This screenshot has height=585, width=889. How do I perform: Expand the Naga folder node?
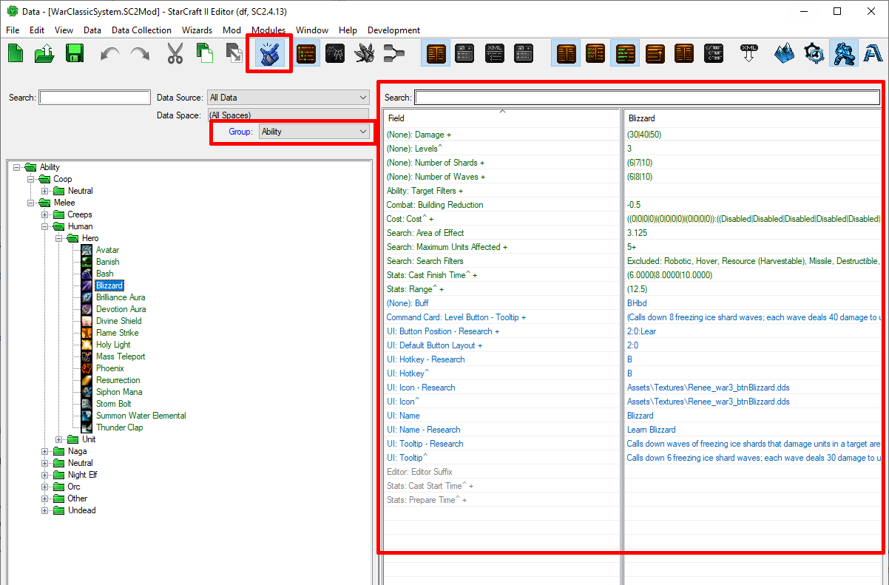point(45,451)
